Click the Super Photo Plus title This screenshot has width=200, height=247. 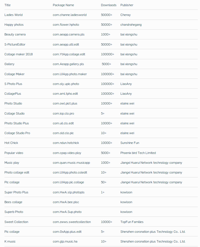[16, 192]
